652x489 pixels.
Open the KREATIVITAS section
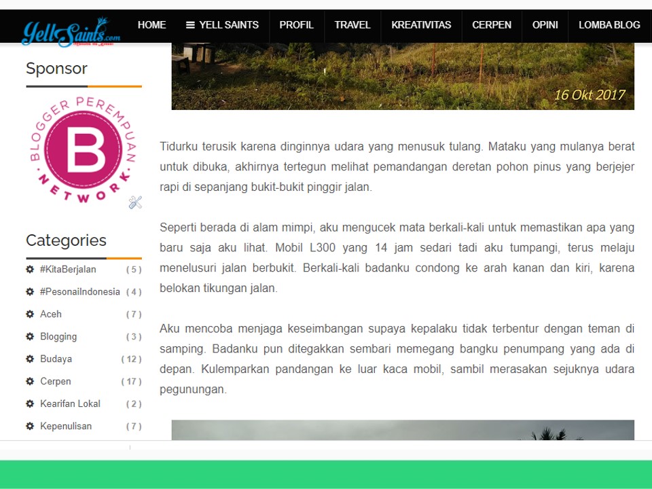click(421, 25)
